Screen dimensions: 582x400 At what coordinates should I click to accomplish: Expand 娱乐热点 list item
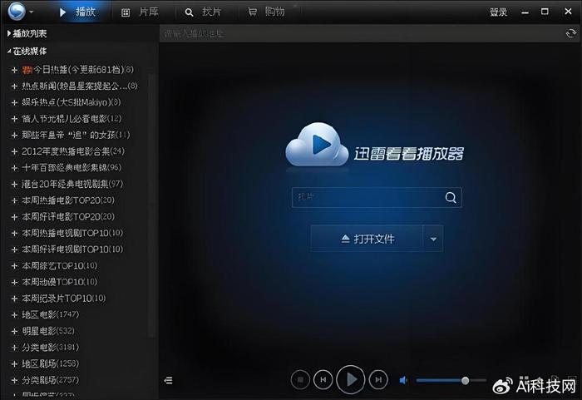point(14,102)
